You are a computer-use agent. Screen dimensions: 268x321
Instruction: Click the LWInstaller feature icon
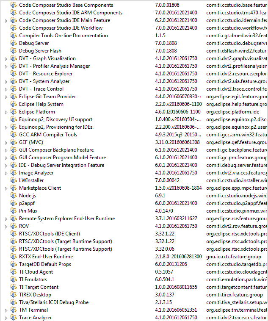pos(14,180)
